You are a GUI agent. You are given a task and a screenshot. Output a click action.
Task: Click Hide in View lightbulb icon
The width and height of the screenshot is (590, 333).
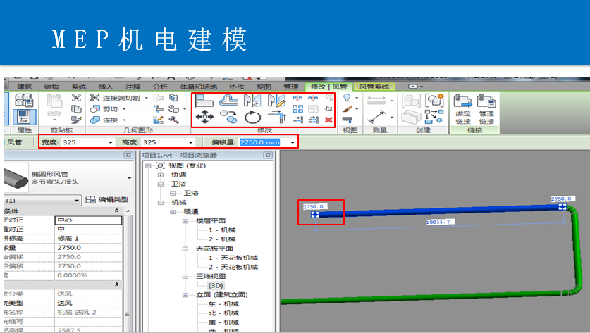[347, 98]
